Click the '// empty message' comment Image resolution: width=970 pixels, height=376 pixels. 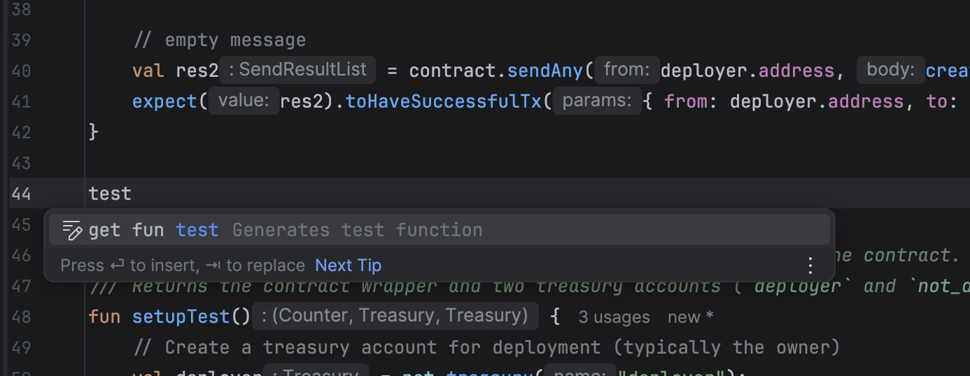click(219, 40)
